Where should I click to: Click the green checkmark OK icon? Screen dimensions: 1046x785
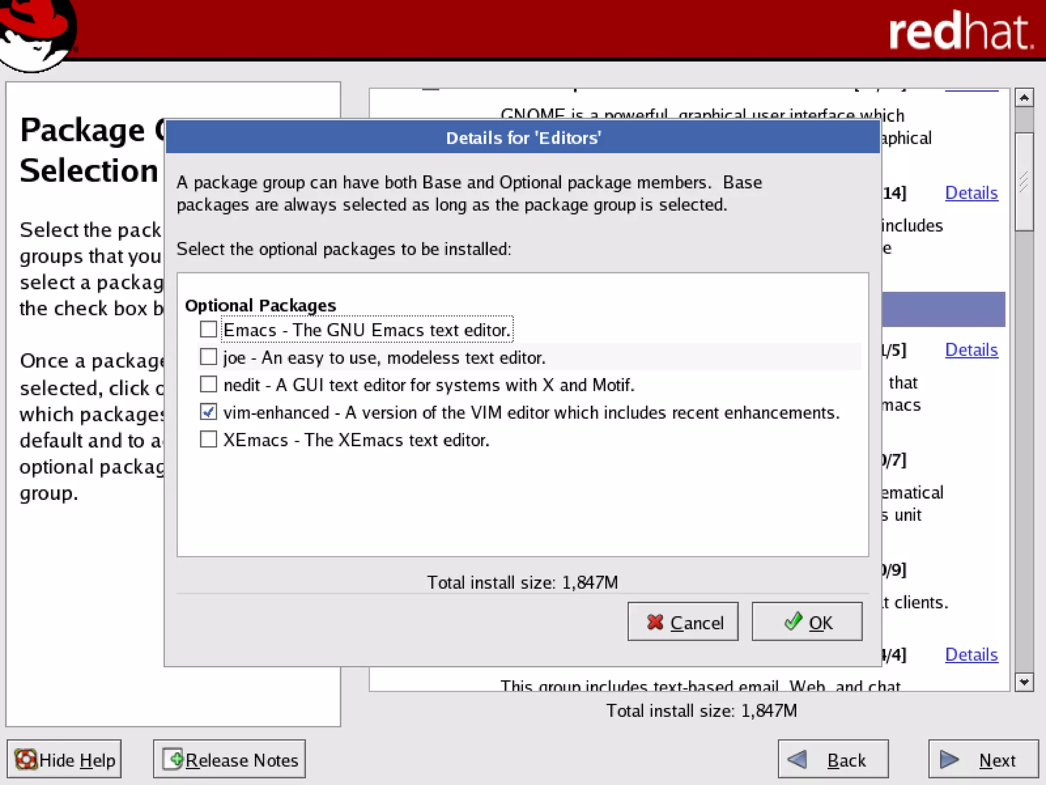click(793, 621)
